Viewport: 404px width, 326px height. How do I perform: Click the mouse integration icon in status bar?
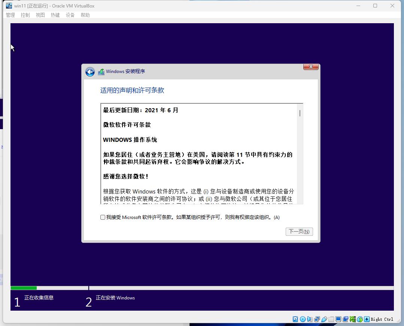tap(360, 319)
